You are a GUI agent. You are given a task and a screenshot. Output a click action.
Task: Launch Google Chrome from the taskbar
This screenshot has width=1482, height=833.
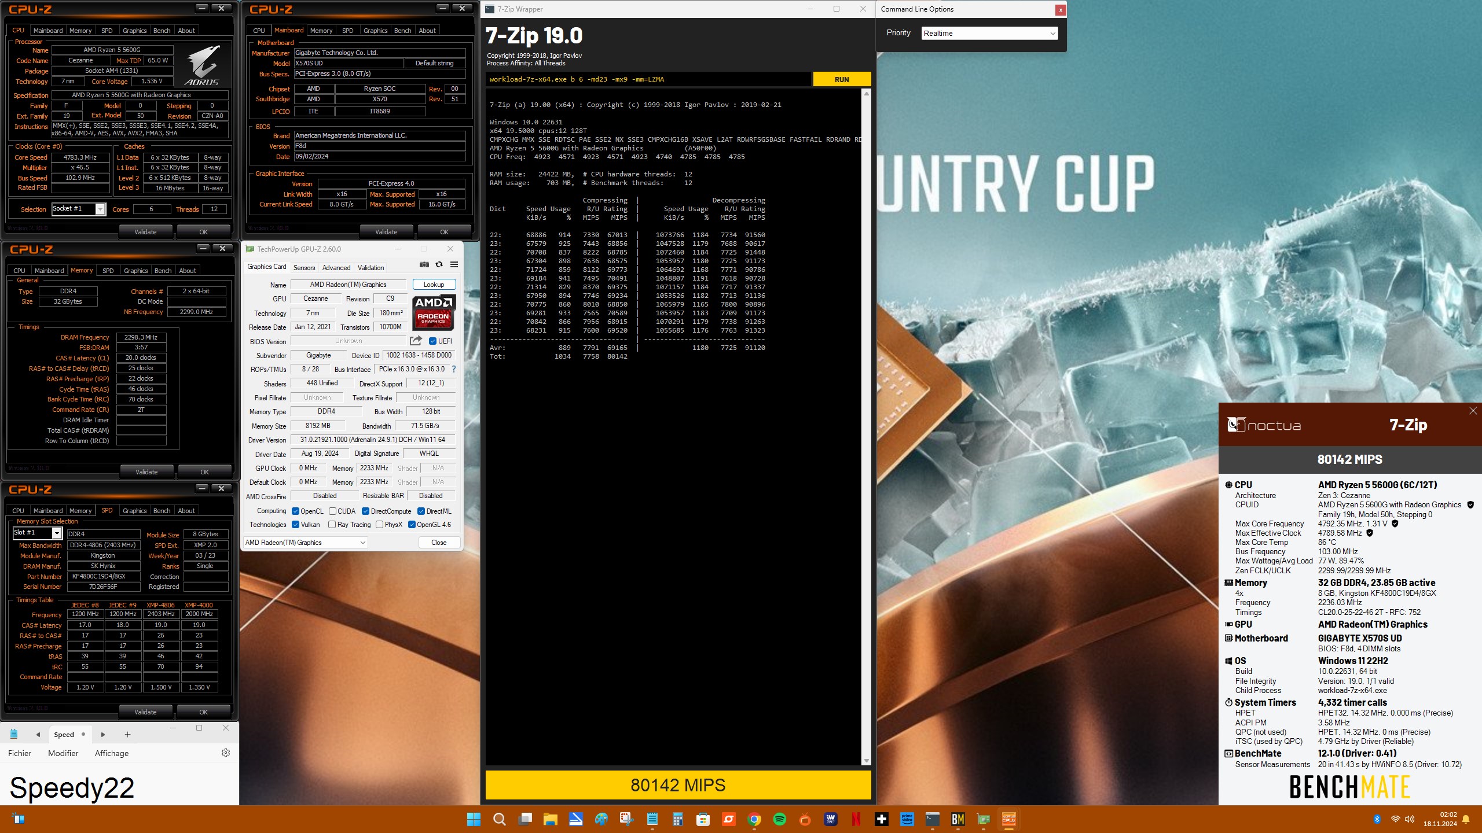pos(754,819)
